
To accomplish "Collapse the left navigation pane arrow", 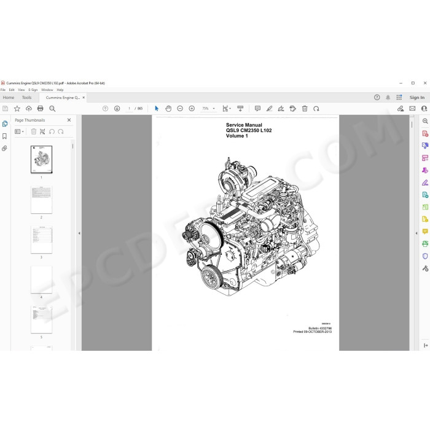I will click(x=79, y=233).
